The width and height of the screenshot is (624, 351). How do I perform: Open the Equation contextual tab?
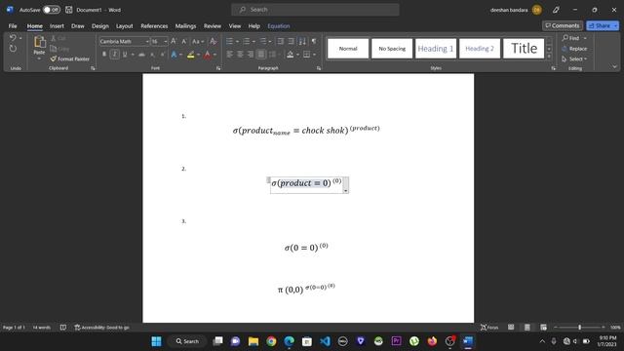(x=279, y=26)
